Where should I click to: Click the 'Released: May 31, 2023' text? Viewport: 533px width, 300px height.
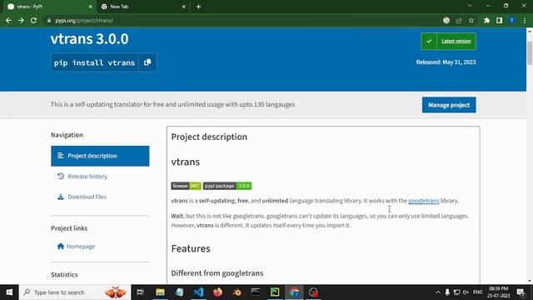(446, 62)
